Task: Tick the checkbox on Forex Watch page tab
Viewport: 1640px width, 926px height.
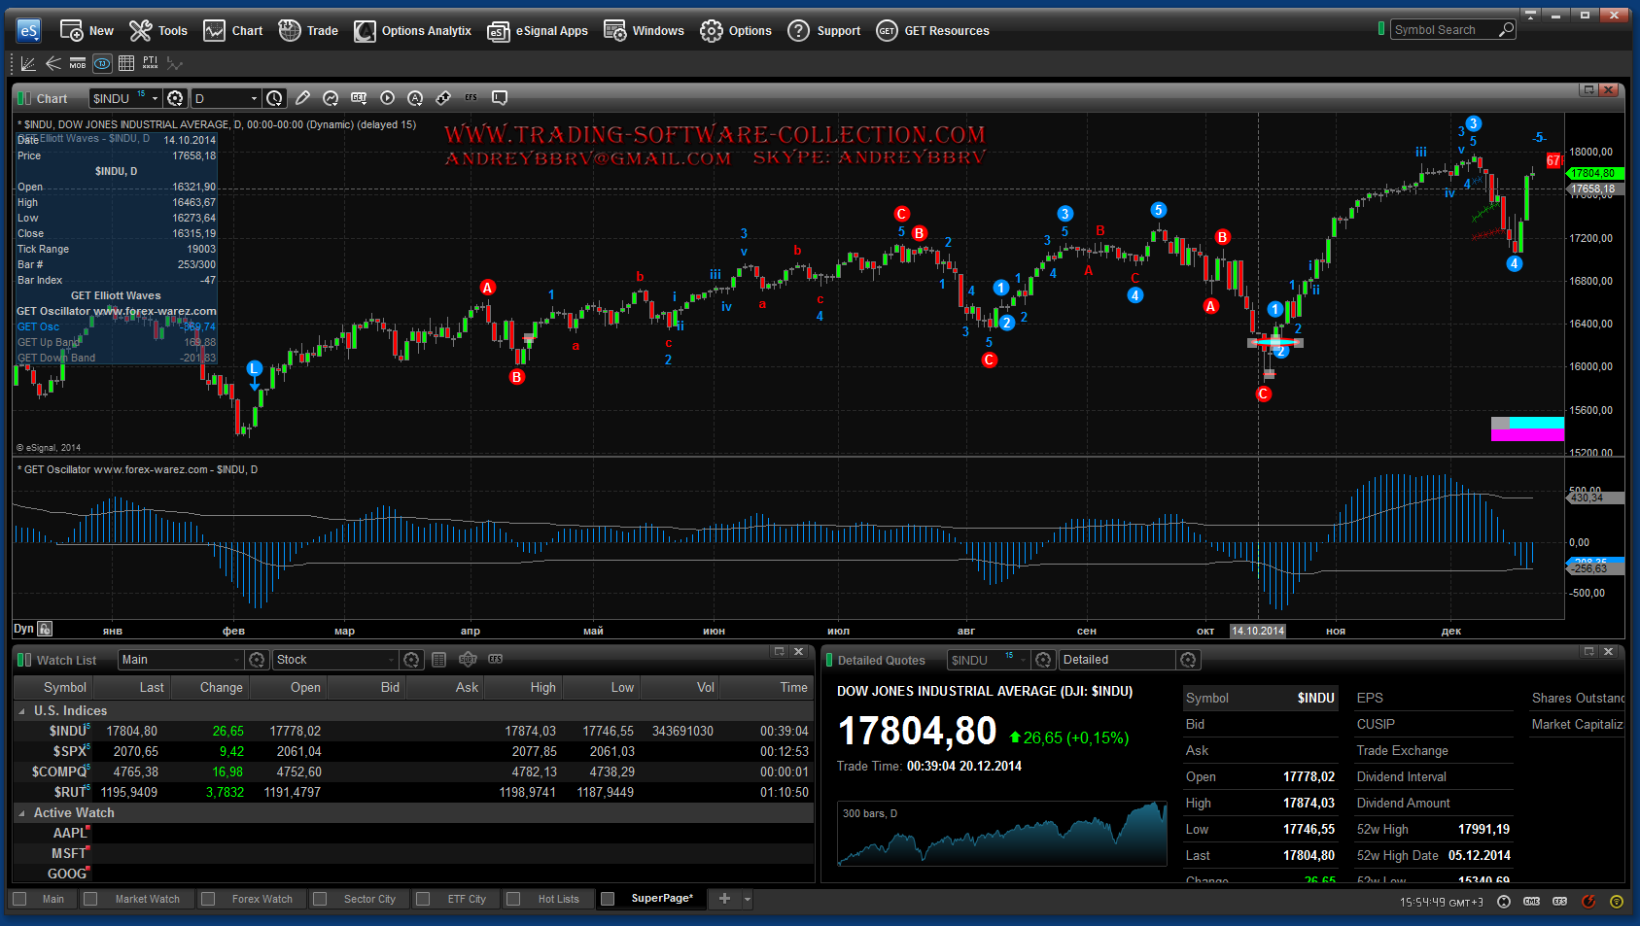Action: click(207, 899)
